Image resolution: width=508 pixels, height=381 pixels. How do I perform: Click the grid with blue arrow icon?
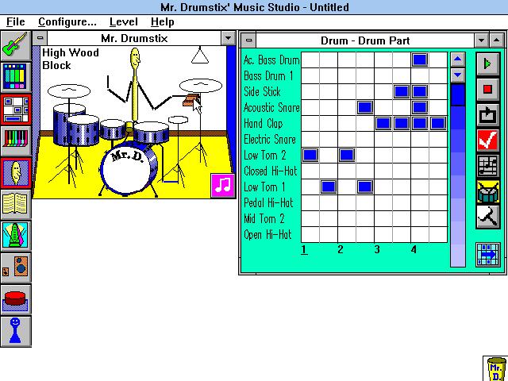(487, 255)
